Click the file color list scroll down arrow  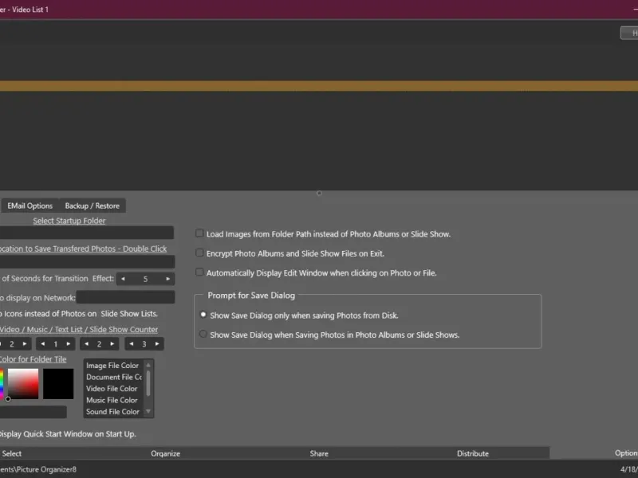coord(148,411)
